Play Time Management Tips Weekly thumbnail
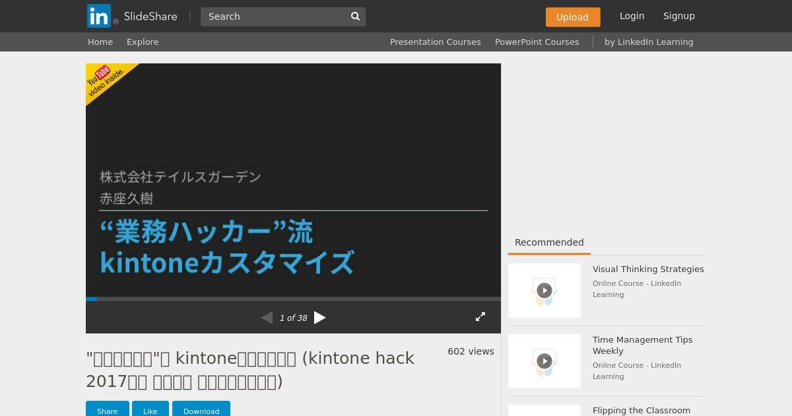 544,361
